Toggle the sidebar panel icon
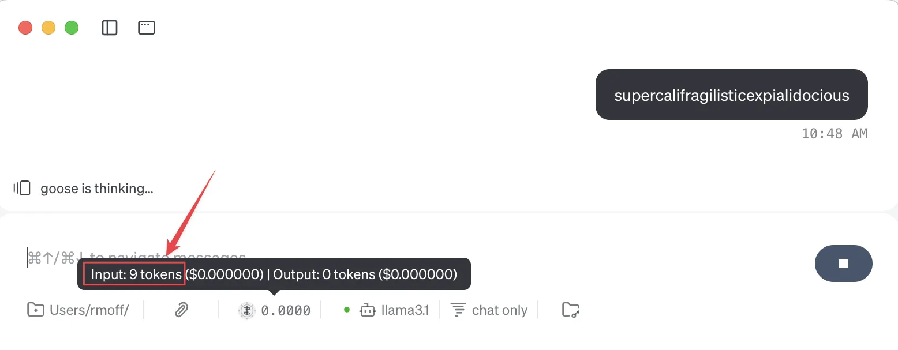Viewport: 898px width, 350px height. tap(110, 28)
